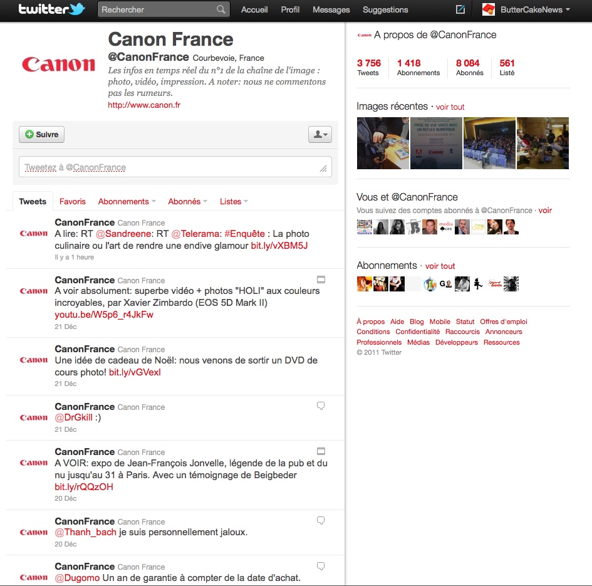Click the camera icon on the Jean-François Jonvelle tweet
This screenshot has width=592, height=586.
click(321, 451)
